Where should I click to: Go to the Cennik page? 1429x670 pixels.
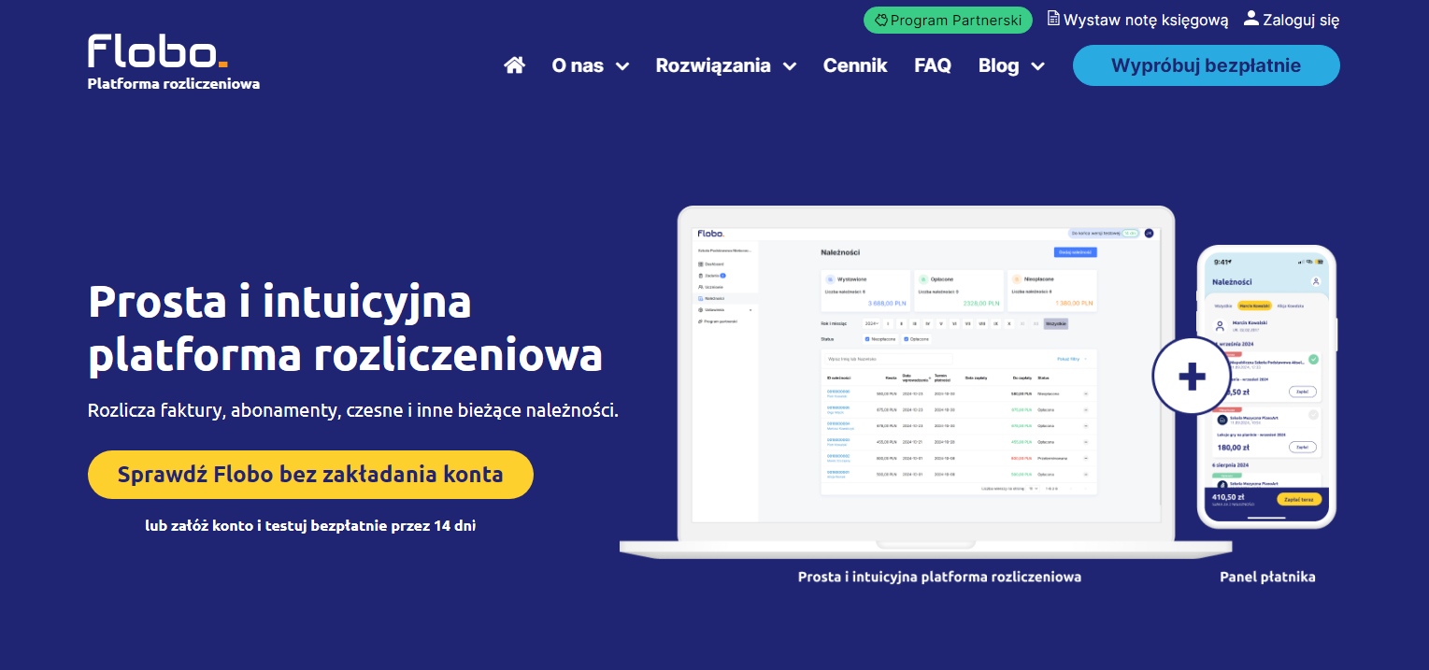pyautogui.click(x=855, y=65)
